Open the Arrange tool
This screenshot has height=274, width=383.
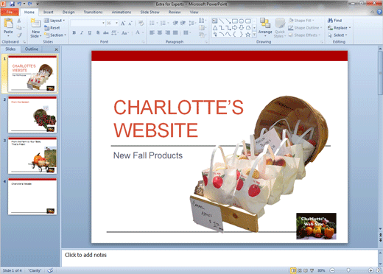[x=265, y=27]
